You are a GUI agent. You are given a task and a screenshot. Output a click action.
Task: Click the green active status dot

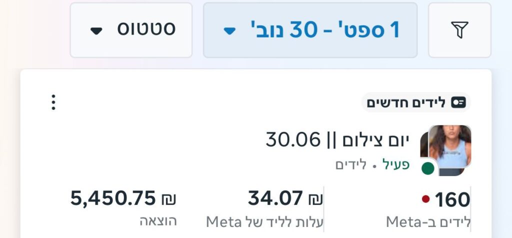427,168
